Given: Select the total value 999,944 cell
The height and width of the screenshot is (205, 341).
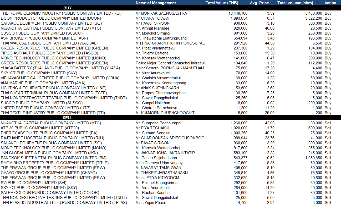Looking at the screenshot, I should point(241,138).
